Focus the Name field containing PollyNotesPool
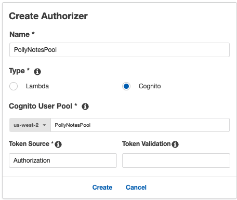Image resolution: width=237 pixels, height=200 pixels. pyautogui.click(x=120, y=50)
